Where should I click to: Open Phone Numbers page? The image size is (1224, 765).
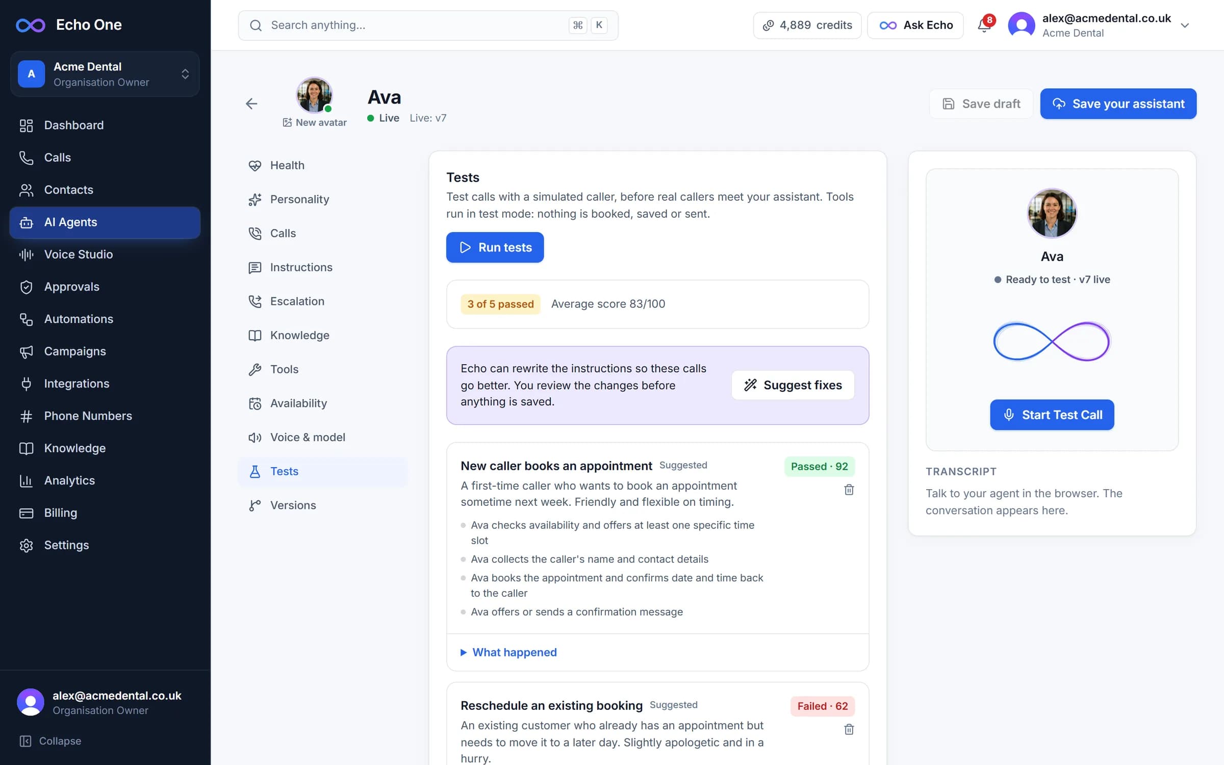pyautogui.click(x=105, y=416)
